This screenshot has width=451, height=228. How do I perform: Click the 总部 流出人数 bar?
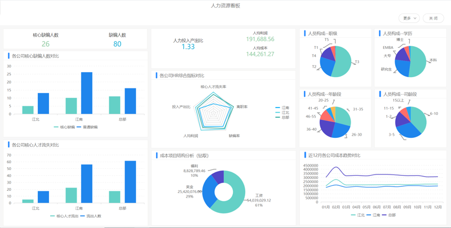130,182
